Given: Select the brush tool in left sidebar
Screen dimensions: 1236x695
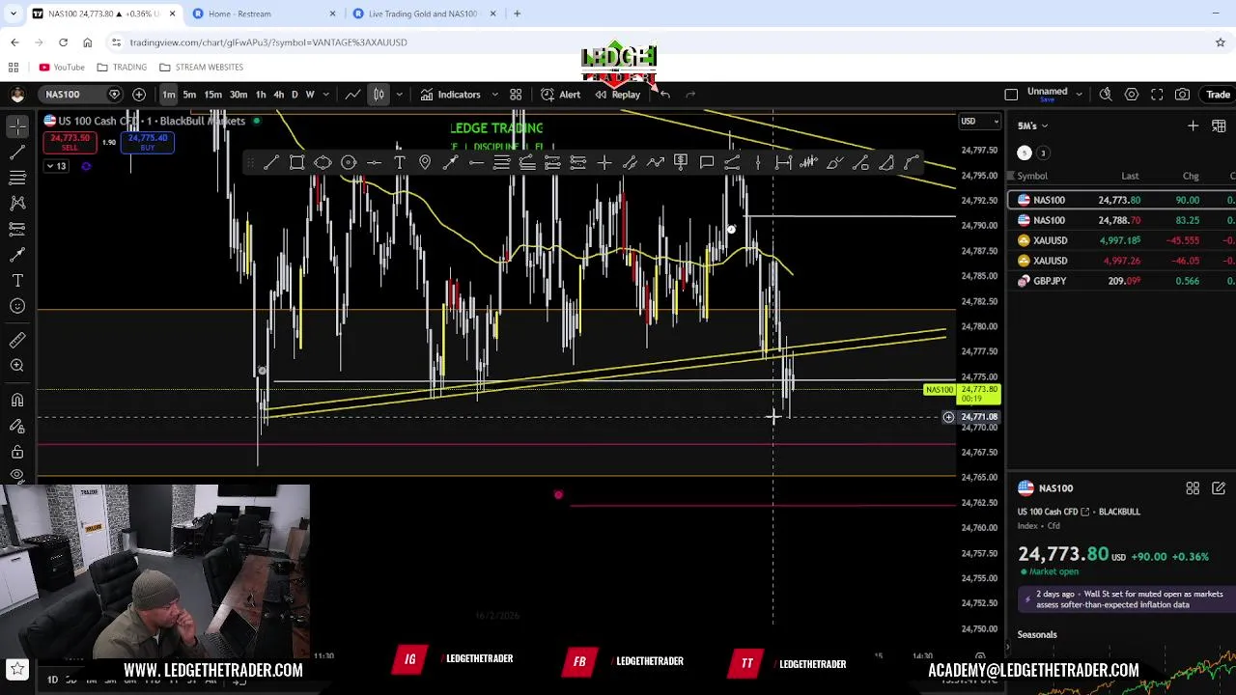Looking at the screenshot, I should 17,255.
